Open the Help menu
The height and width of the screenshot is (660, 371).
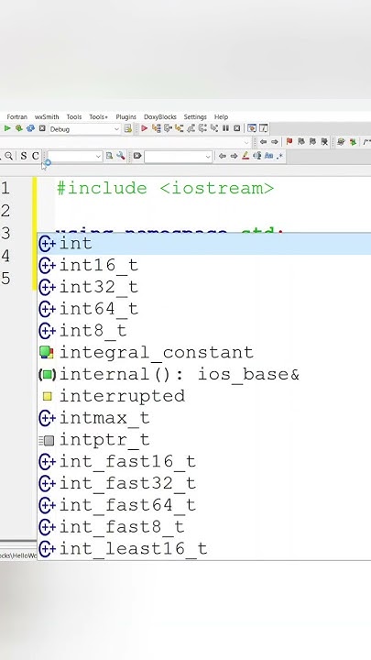coord(221,117)
